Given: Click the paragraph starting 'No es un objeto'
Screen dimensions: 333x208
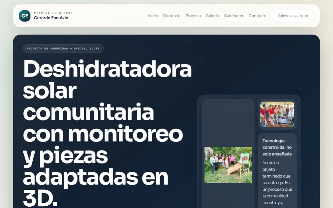Looking at the screenshot, I should pos(277,185).
